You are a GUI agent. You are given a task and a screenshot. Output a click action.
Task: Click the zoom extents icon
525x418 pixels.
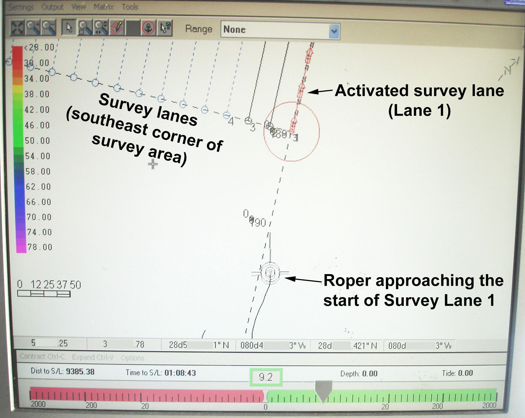[x=17, y=28]
